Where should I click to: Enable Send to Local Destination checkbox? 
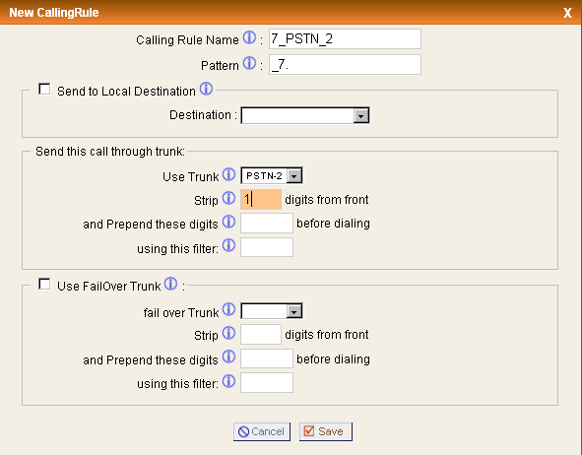click(44, 89)
